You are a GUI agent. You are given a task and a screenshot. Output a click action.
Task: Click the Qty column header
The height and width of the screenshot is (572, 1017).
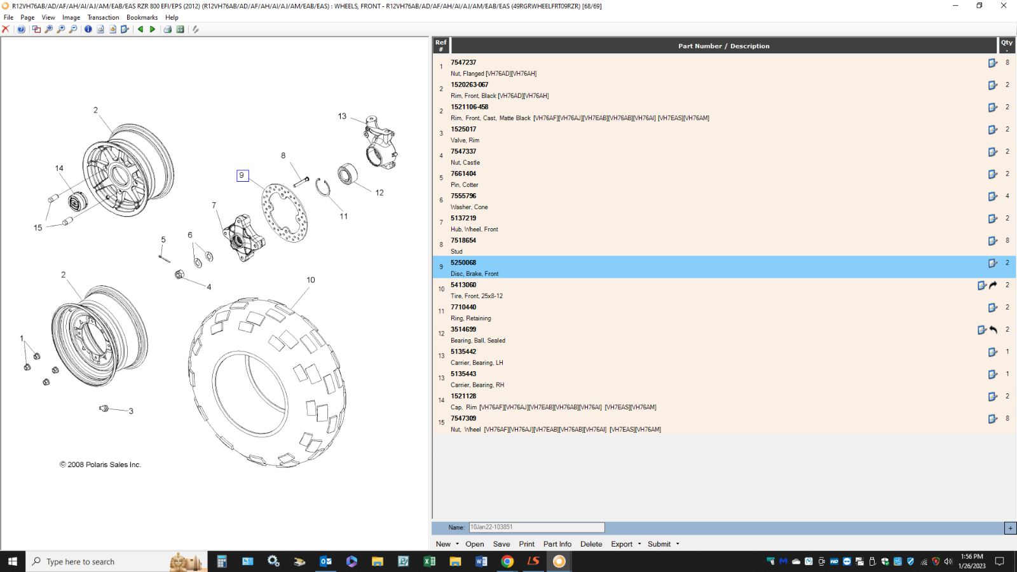(1007, 46)
